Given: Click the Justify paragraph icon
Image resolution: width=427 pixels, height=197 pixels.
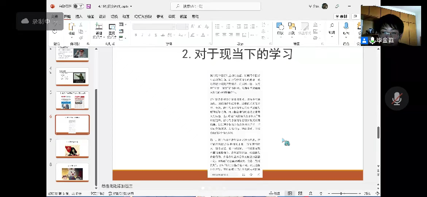Looking at the screenshot, I should point(238,35).
